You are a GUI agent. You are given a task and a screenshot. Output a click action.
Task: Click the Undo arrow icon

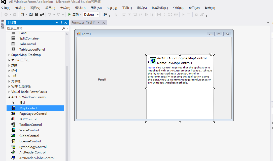tap(50, 15)
